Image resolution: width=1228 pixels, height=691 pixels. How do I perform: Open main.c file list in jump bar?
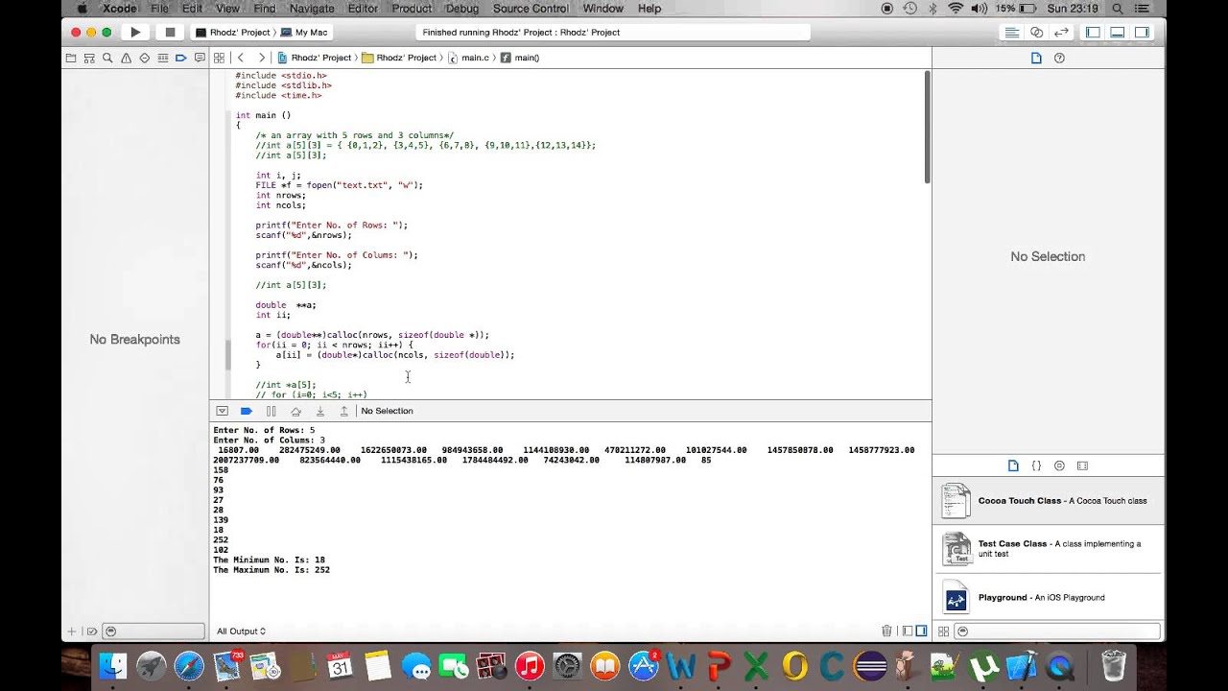(x=469, y=58)
